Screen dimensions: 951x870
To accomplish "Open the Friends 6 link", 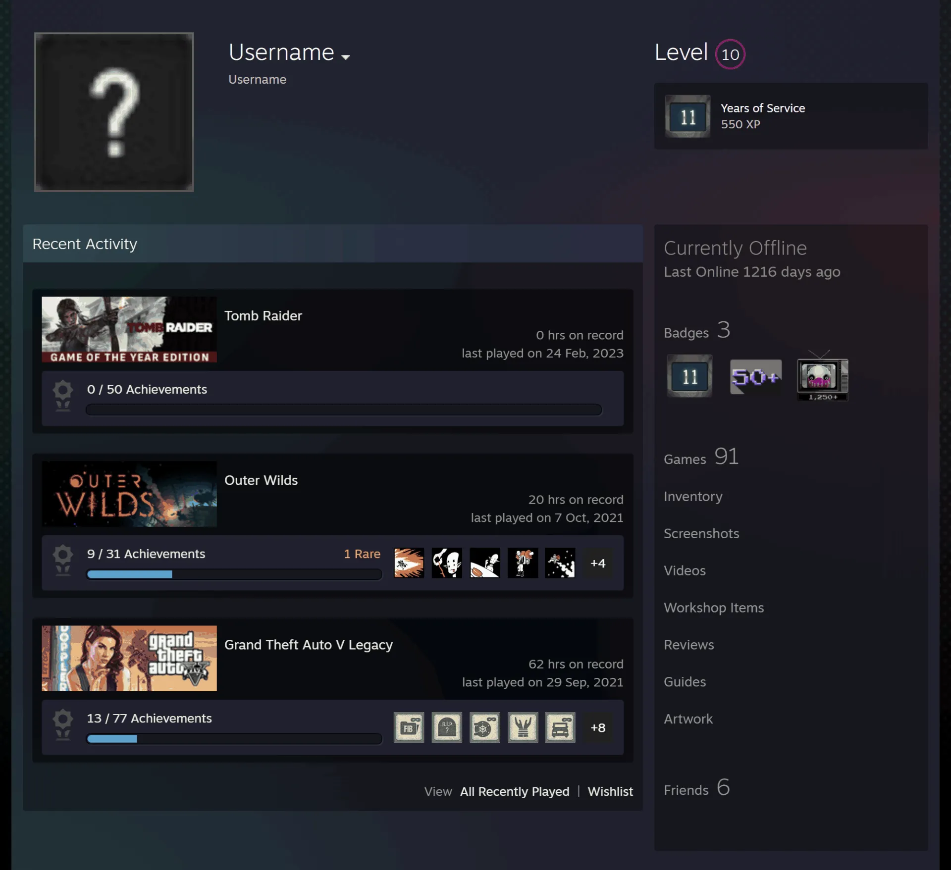I will tap(697, 787).
